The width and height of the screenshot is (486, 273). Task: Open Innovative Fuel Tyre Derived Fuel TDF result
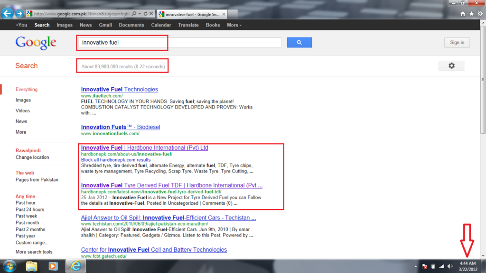point(172,185)
